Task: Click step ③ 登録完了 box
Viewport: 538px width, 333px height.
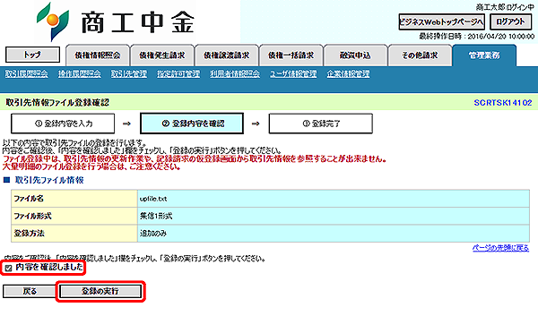Action: (321, 124)
